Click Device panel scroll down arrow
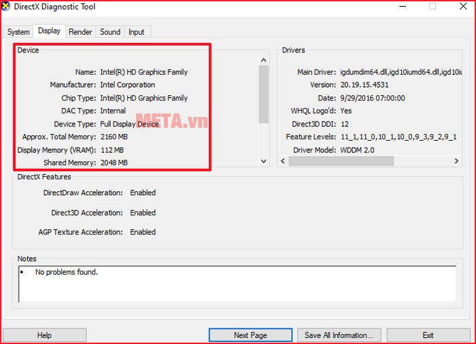Viewport: 476px width, 344px height. tap(264, 161)
